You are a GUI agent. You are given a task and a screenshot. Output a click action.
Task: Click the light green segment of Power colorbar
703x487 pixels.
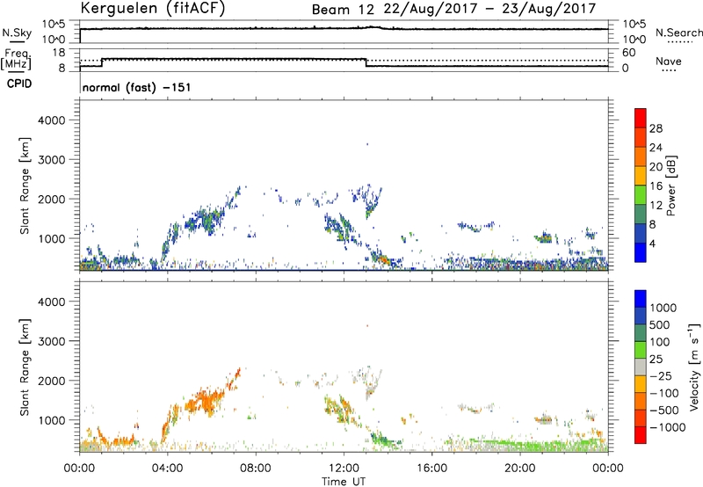pyautogui.click(x=641, y=195)
